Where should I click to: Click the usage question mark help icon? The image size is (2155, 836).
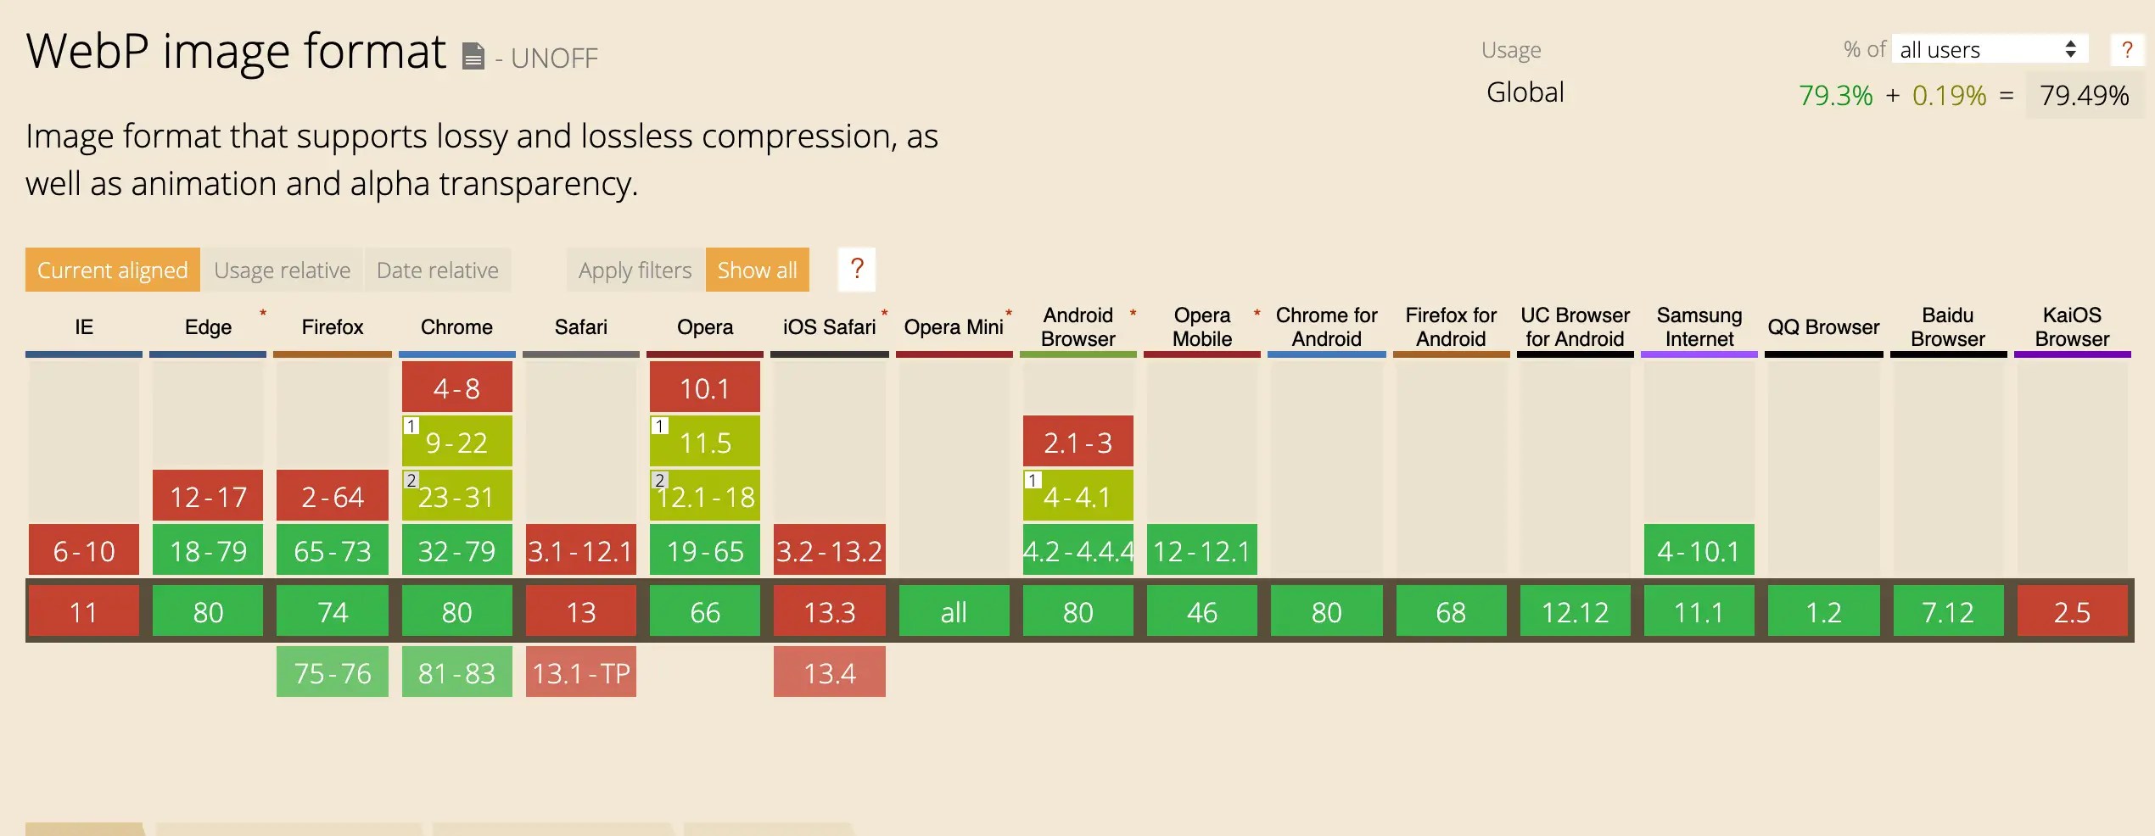pyautogui.click(x=2126, y=50)
